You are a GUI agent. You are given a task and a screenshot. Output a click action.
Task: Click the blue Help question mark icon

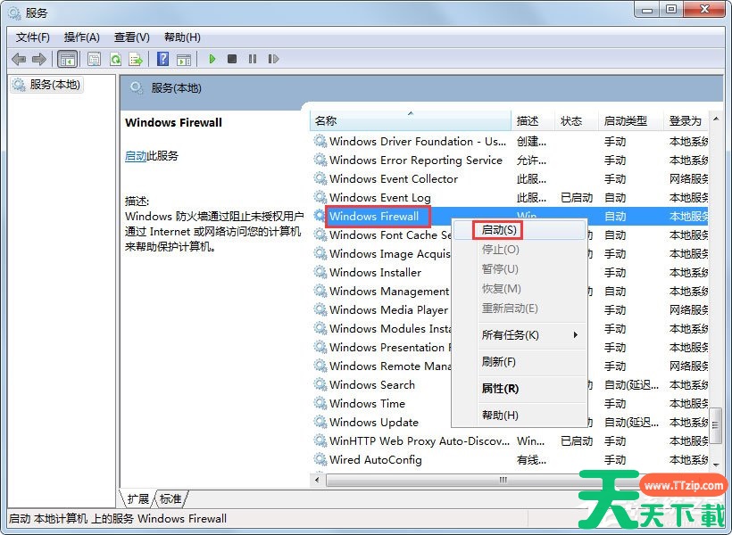tap(163, 59)
